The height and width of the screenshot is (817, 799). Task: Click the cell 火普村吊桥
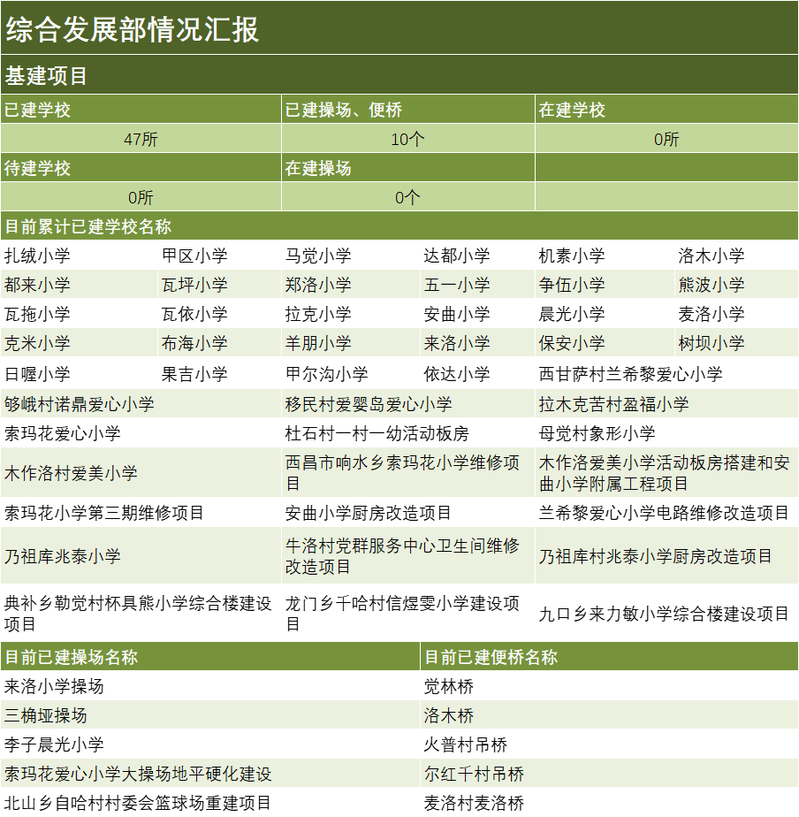[x=609, y=744]
